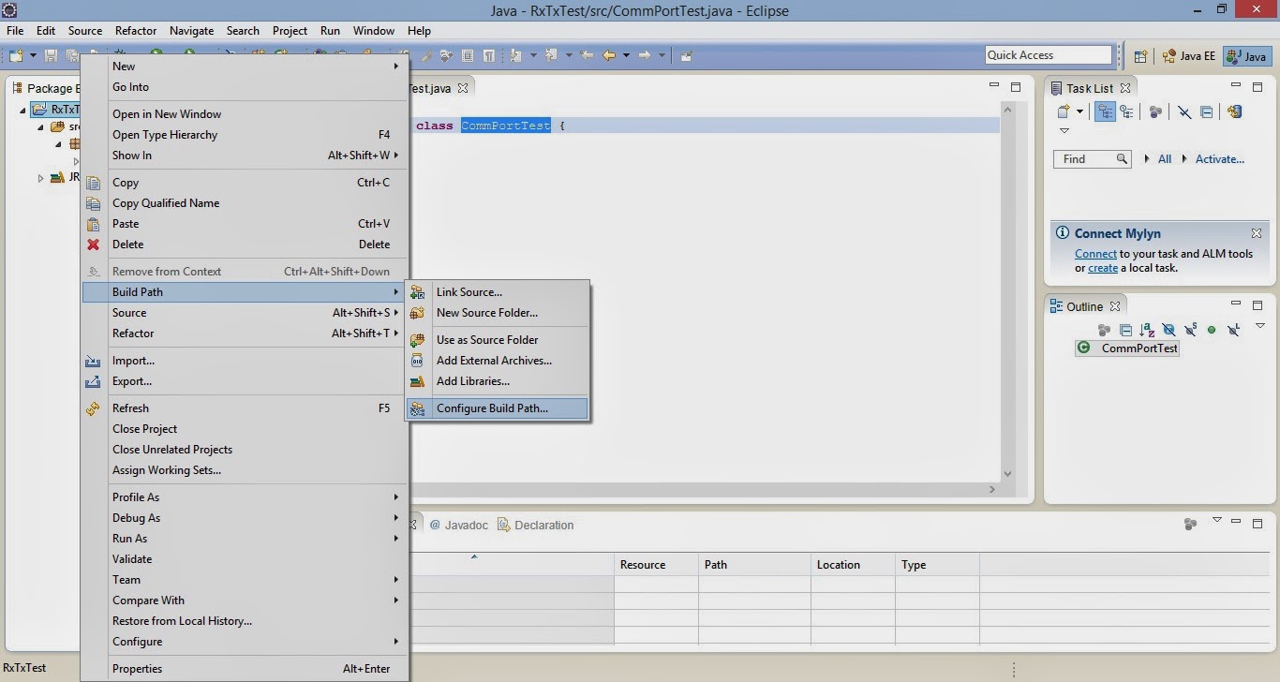The image size is (1280, 682).
Task: Toggle Hide Static Members in Outline
Action: [1190, 330]
